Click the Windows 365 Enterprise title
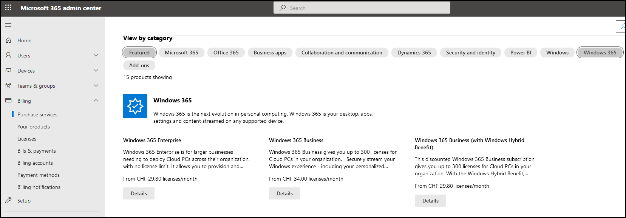The width and height of the screenshot is (626, 218). pyautogui.click(x=152, y=140)
